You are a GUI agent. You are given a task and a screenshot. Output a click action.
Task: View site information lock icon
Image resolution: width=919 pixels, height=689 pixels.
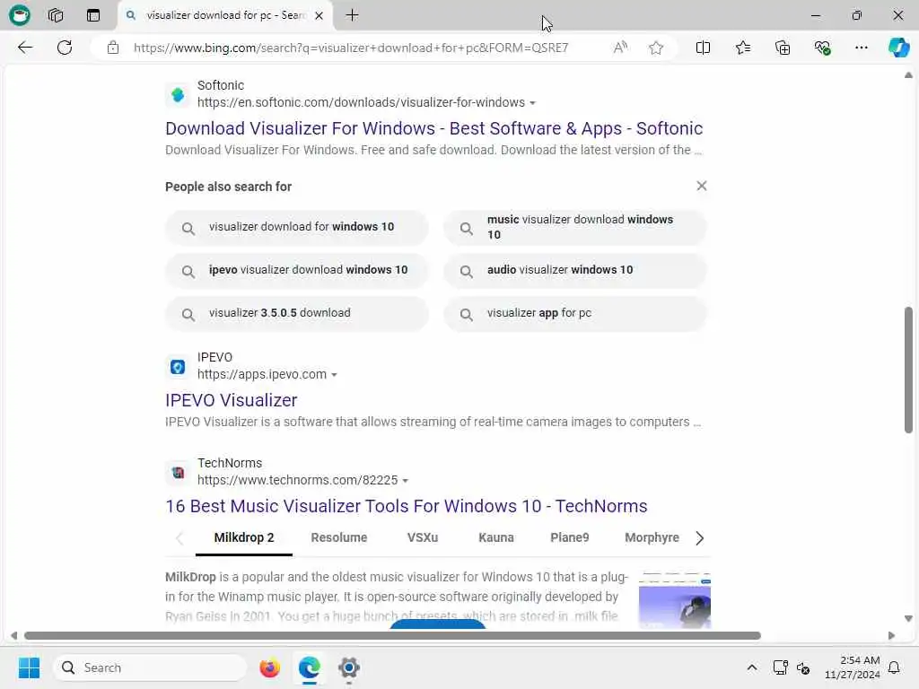[113, 48]
